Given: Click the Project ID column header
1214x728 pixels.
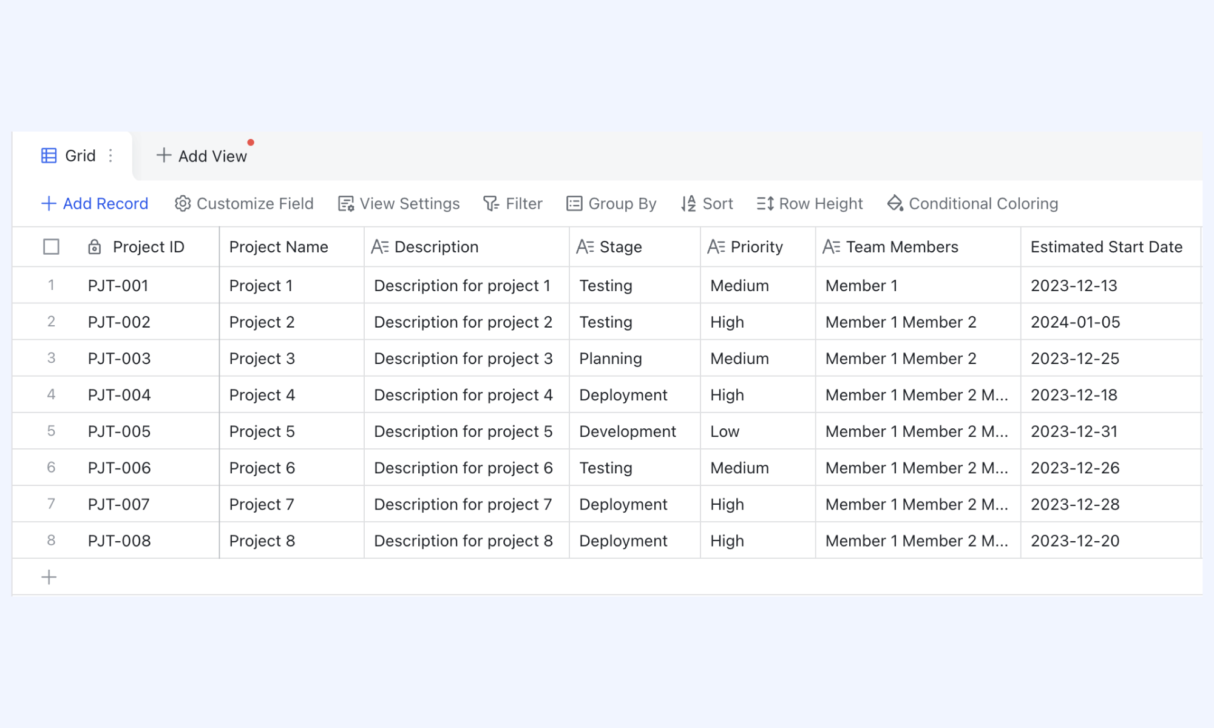Looking at the screenshot, I should 149,247.
